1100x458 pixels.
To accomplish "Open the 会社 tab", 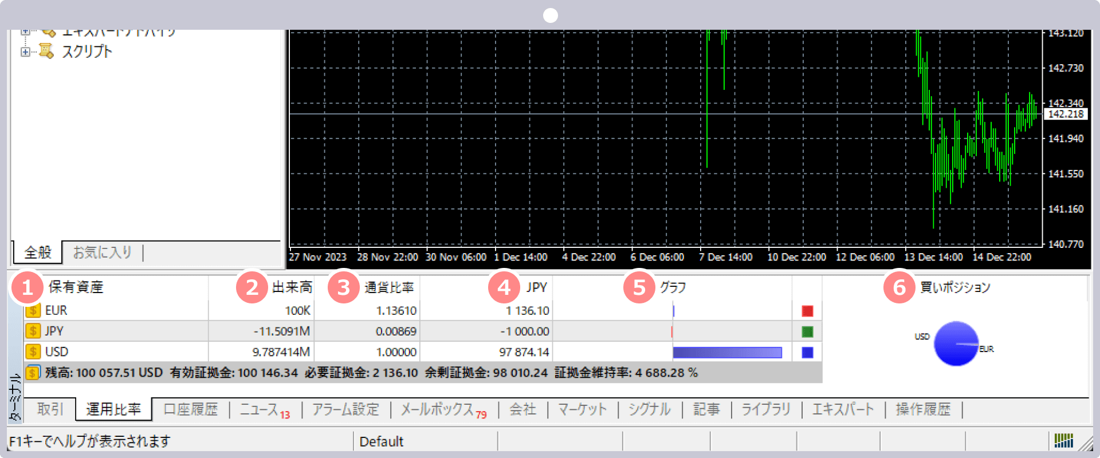I will pos(523,409).
